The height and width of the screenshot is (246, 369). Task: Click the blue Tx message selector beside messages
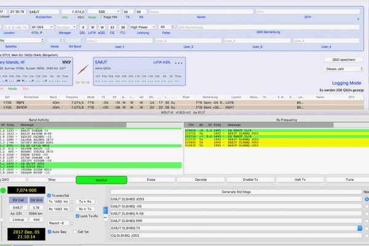coord(105,210)
